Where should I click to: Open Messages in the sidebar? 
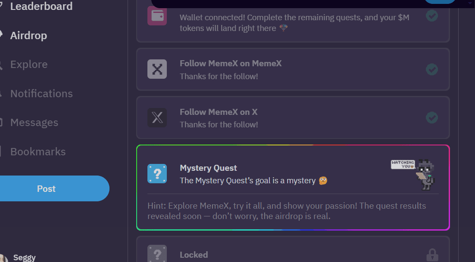[34, 123]
